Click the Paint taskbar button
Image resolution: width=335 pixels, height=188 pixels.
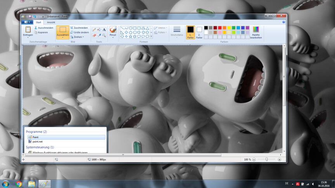(45, 184)
